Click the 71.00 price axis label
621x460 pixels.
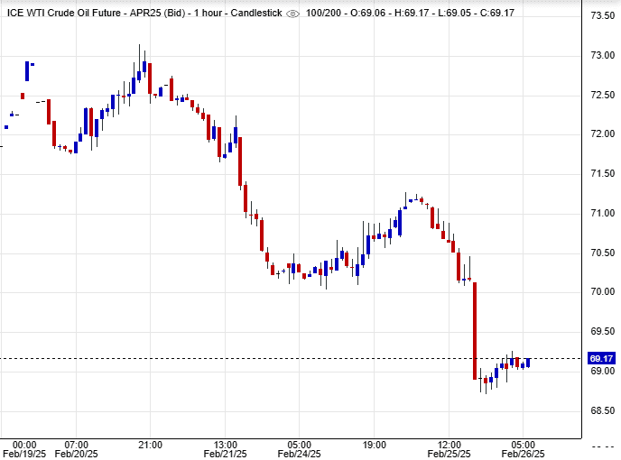click(x=602, y=213)
